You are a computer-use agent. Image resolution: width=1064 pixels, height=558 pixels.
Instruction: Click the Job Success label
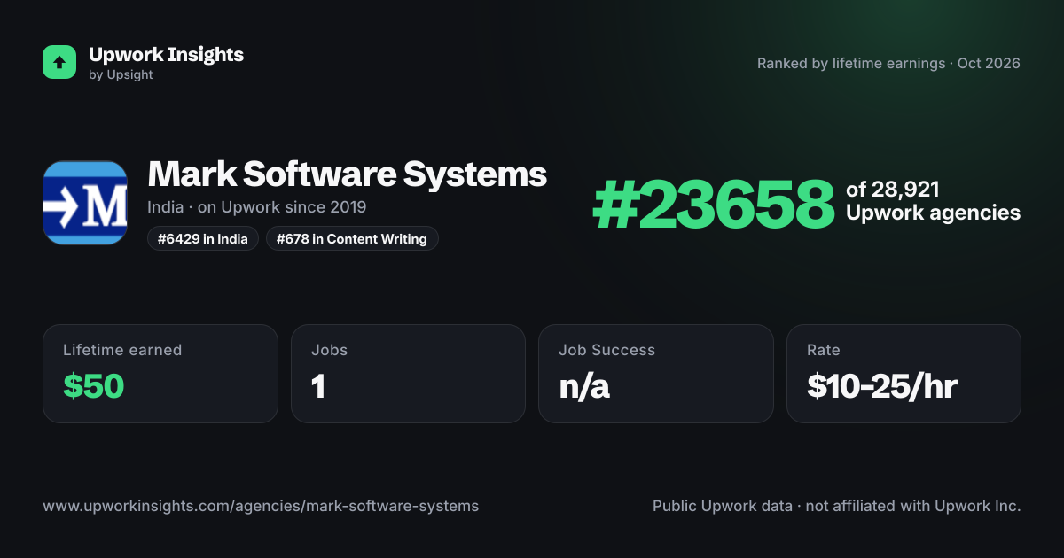606,350
